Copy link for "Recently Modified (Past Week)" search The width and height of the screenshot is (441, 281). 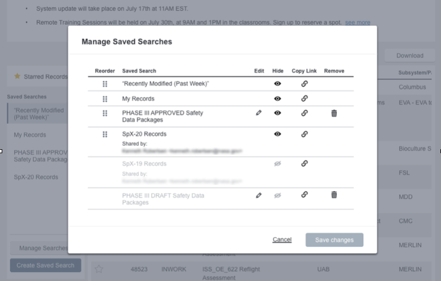pos(305,83)
